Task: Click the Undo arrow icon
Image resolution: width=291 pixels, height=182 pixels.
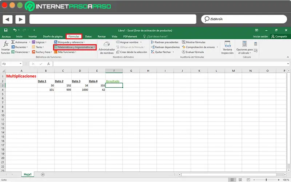Action: (15, 30)
